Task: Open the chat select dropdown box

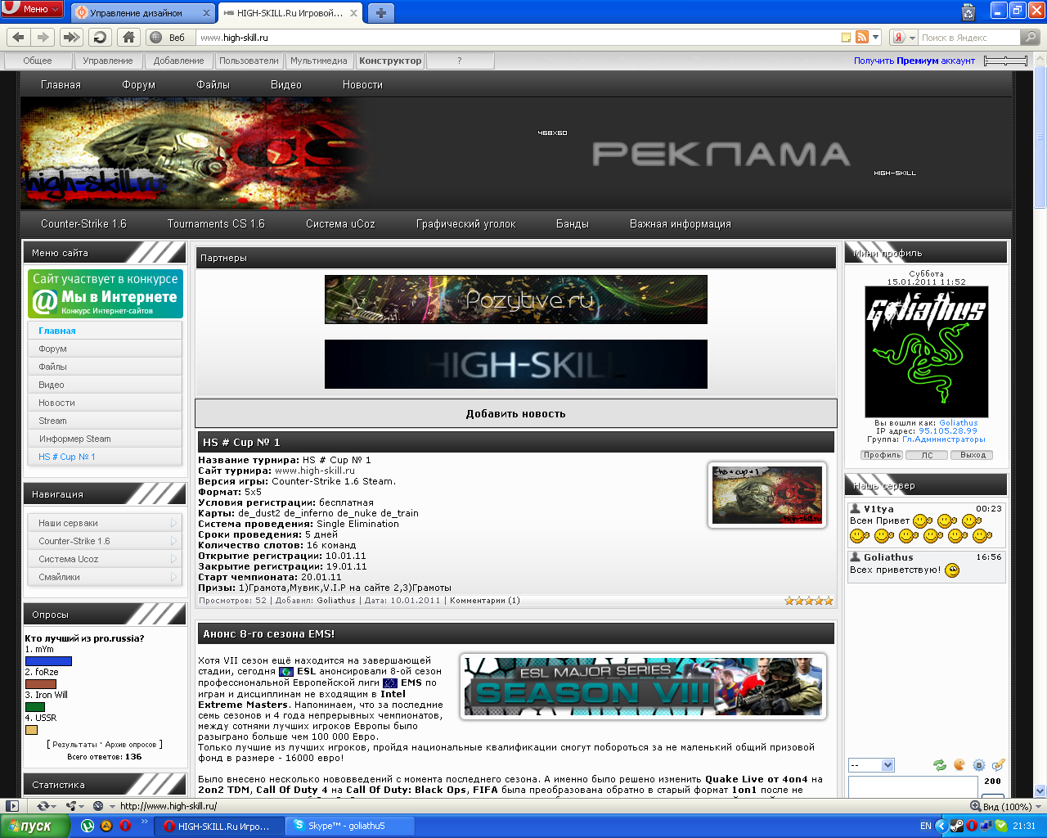Action: click(x=871, y=765)
